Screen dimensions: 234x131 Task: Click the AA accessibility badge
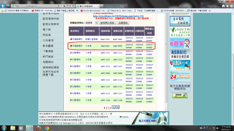click(x=180, y=96)
